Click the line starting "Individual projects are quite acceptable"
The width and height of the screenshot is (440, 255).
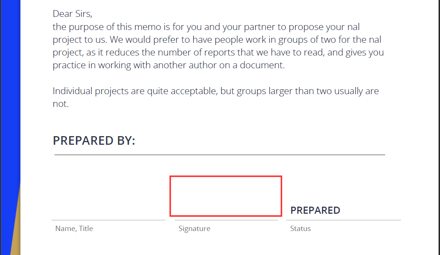216,91
